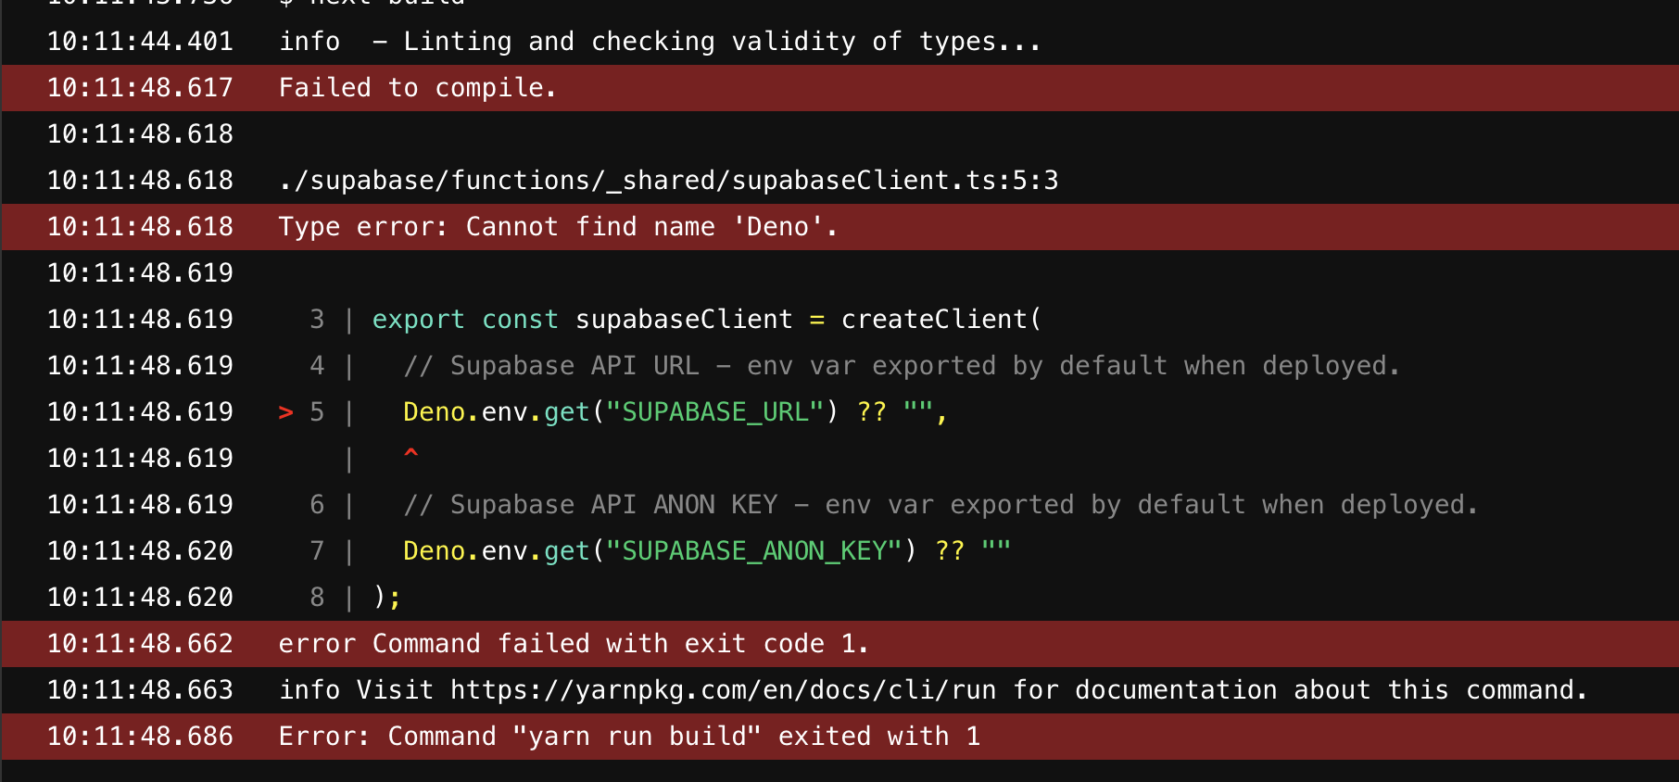Select the "Failed to compile." error line
Image resolution: width=1679 pixels, height=782 pixels.
(x=417, y=88)
